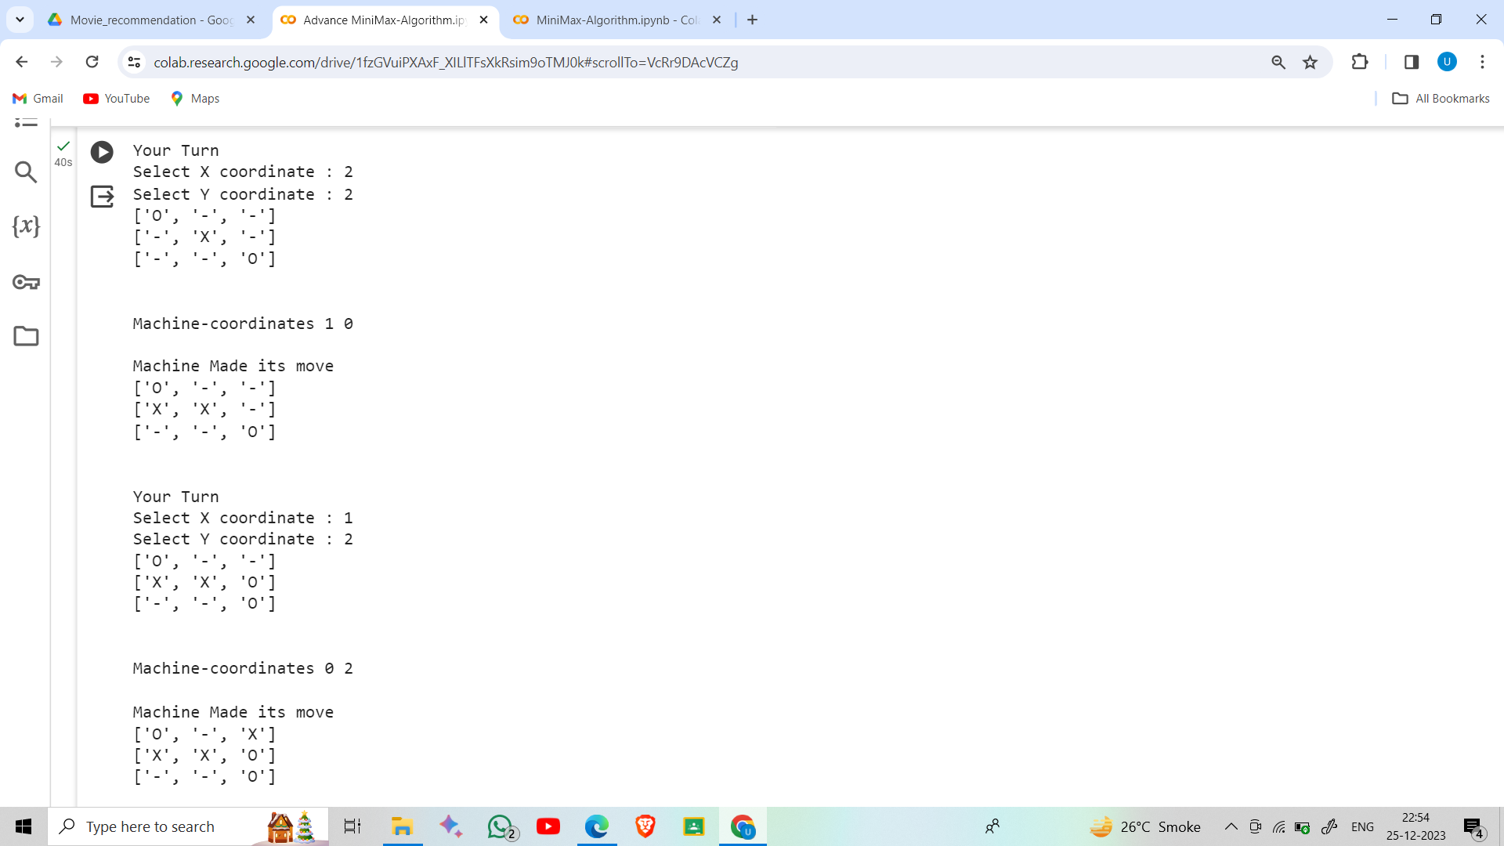Open WhatsApp from taskbar
The height and width of the screenshot is (846, 1504).
501,826
